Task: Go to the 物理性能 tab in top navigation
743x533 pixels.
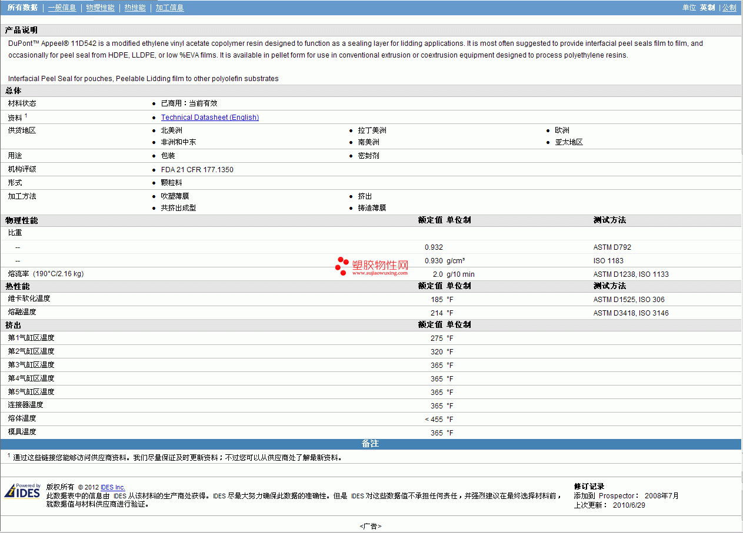Action: pyautogui.click(x=100, y=8)
